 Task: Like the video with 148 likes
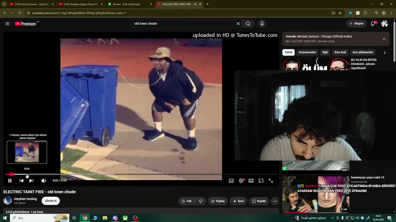186,201
